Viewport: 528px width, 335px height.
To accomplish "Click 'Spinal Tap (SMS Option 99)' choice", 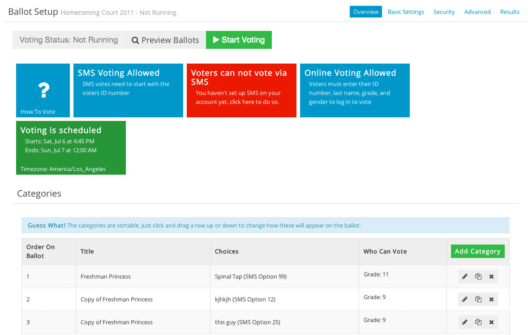I will [250, 276].
